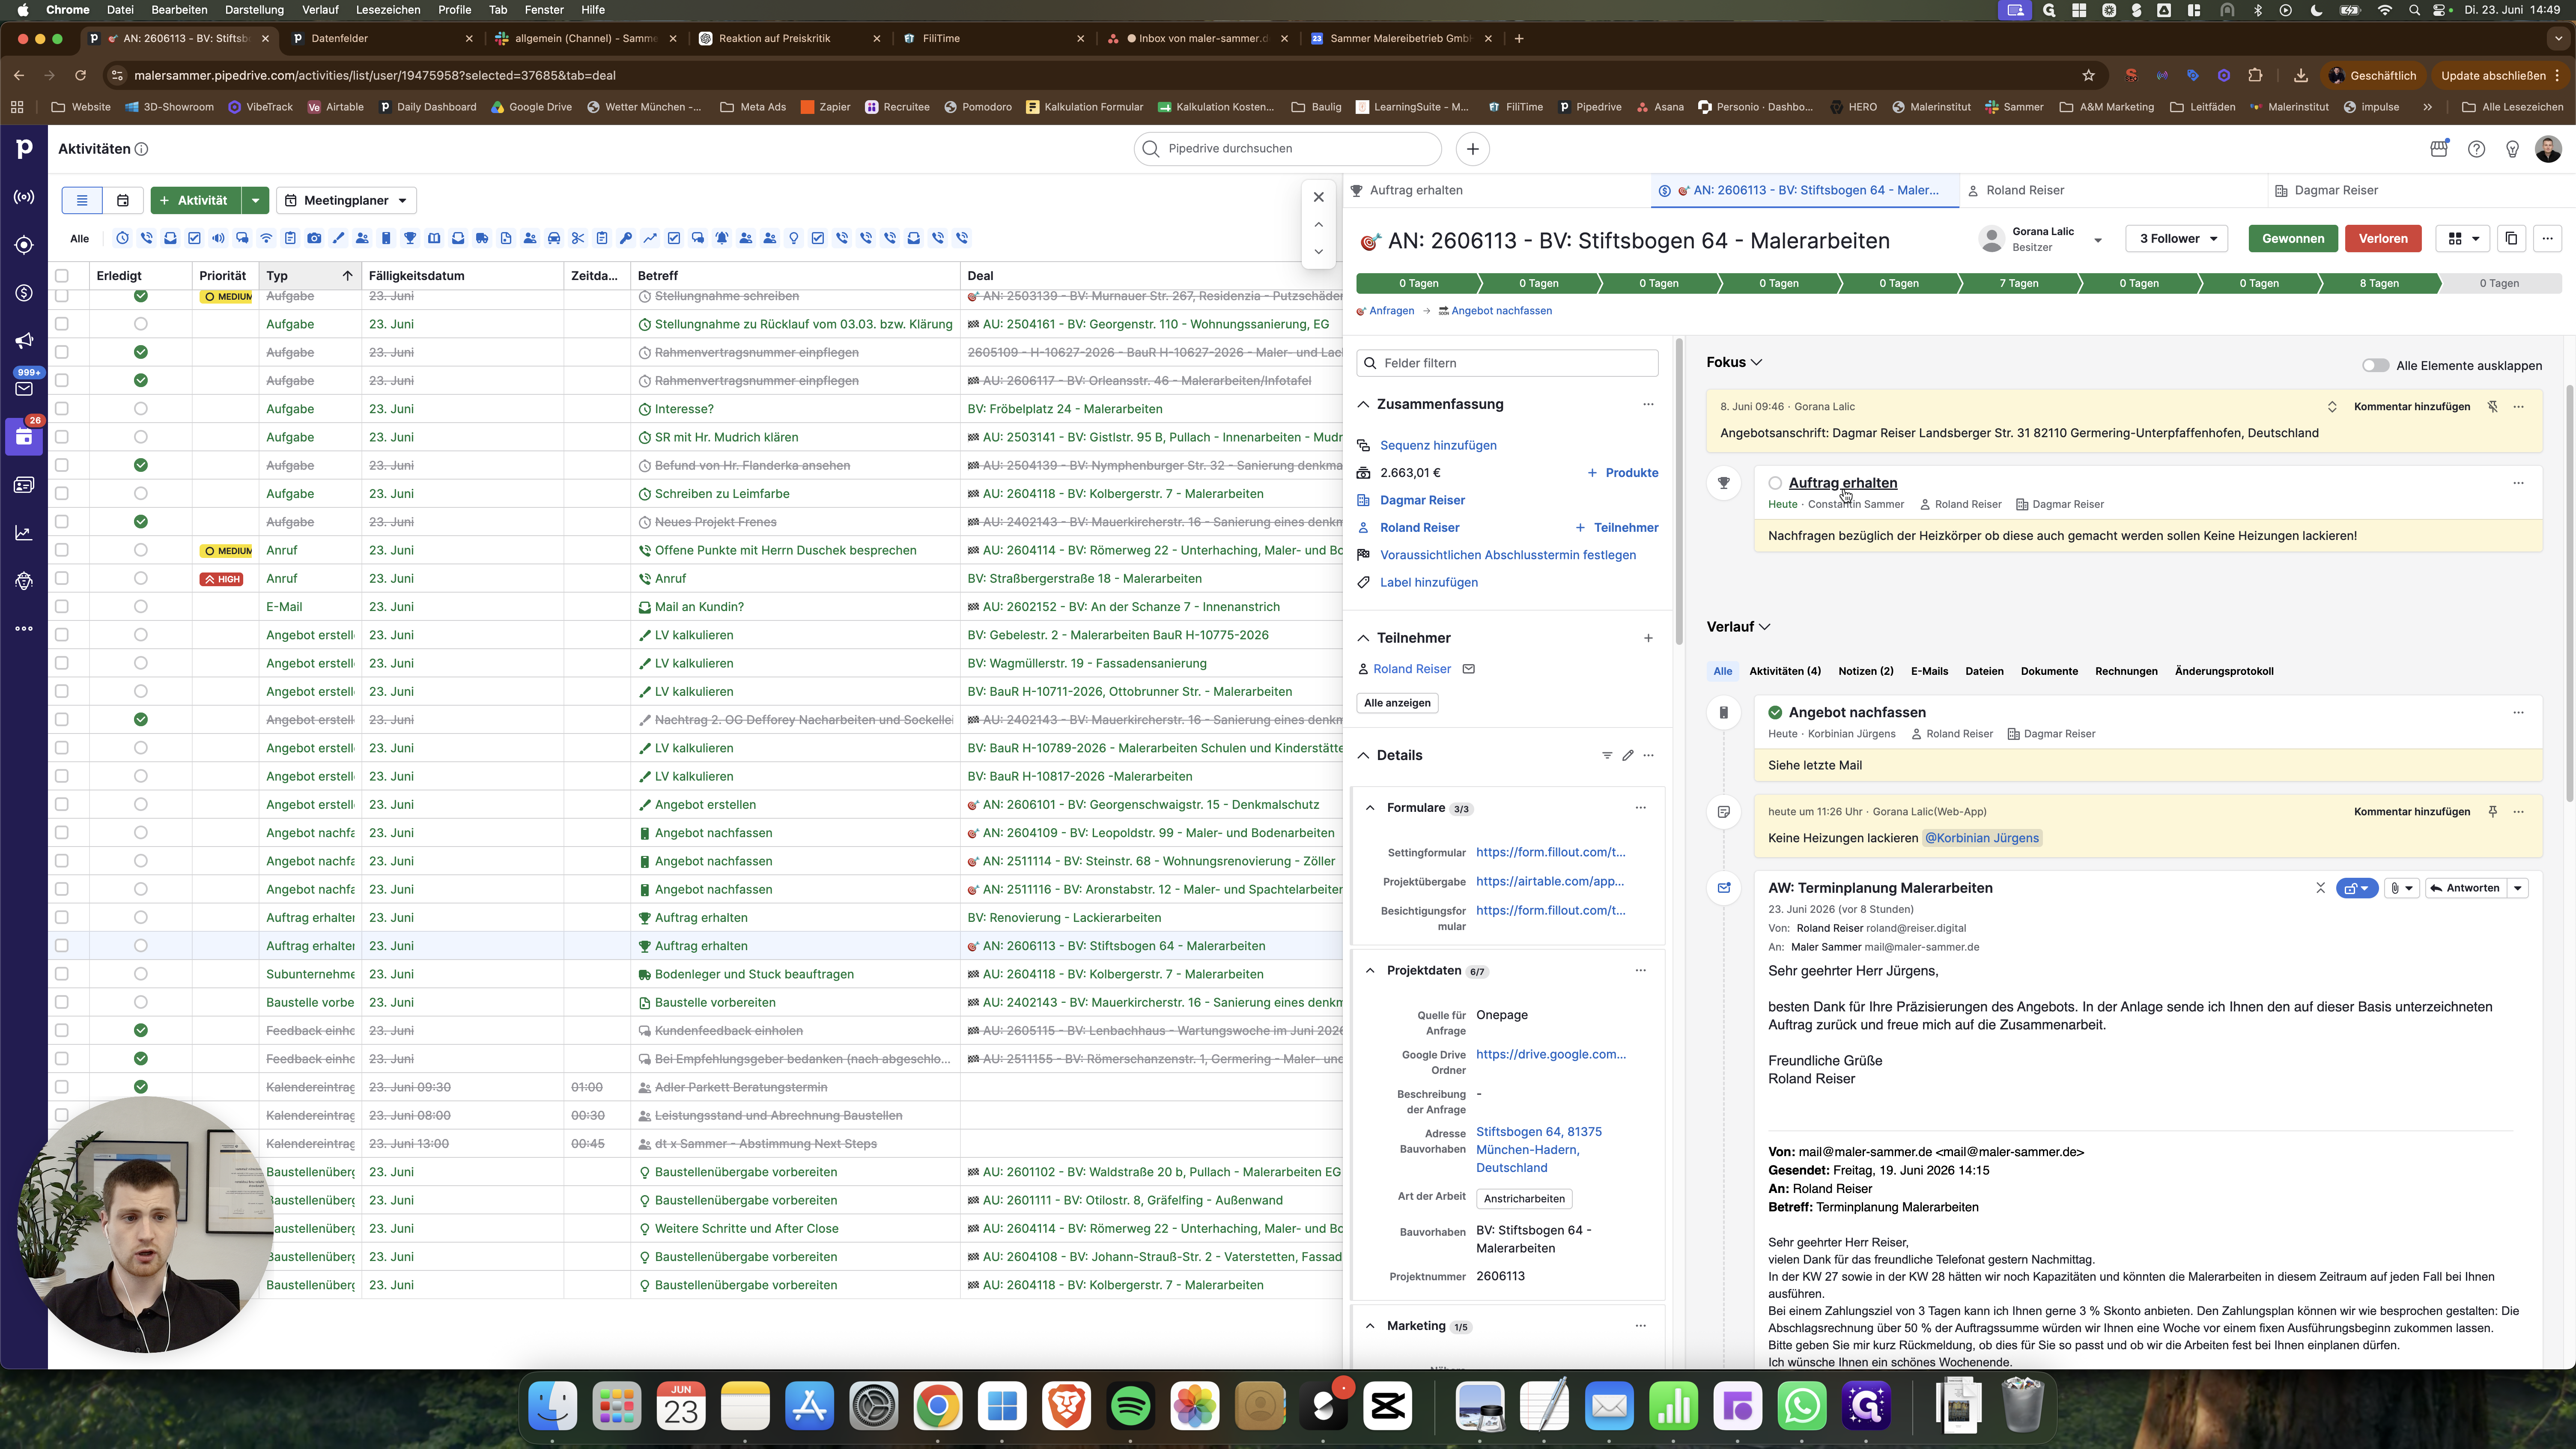Click the Gewonnen button
The height and width of the screenshot is (1449, 2576).
tap(2293, 239)
